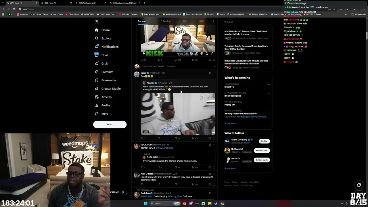
Task: Open Grok from the sidebar
Action: 101,64
